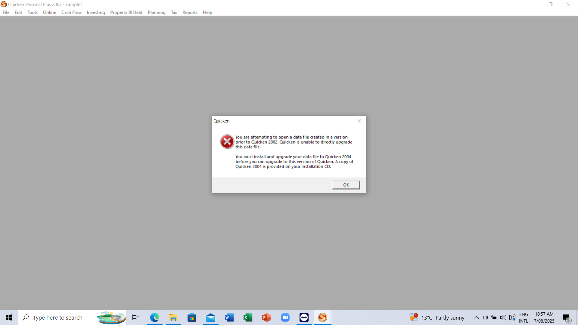Image resolution: width=578 pixels, height=325 pixels.
Task: Close the Quicken Personal Plus window
Action: 568,4
